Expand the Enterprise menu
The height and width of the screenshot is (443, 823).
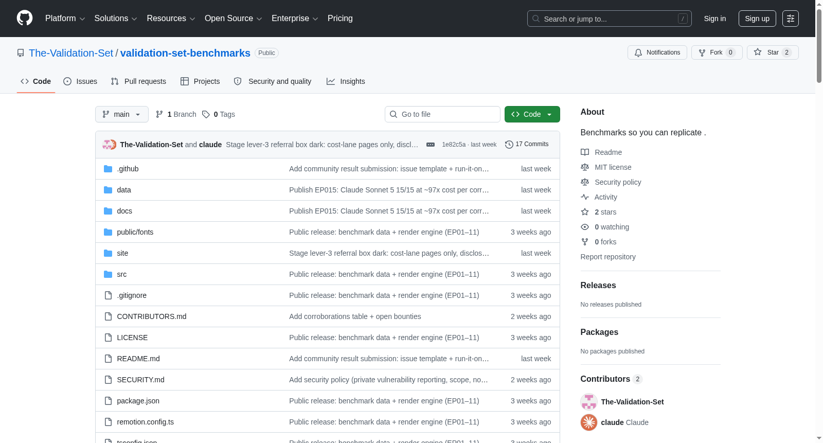pos(295,19)
